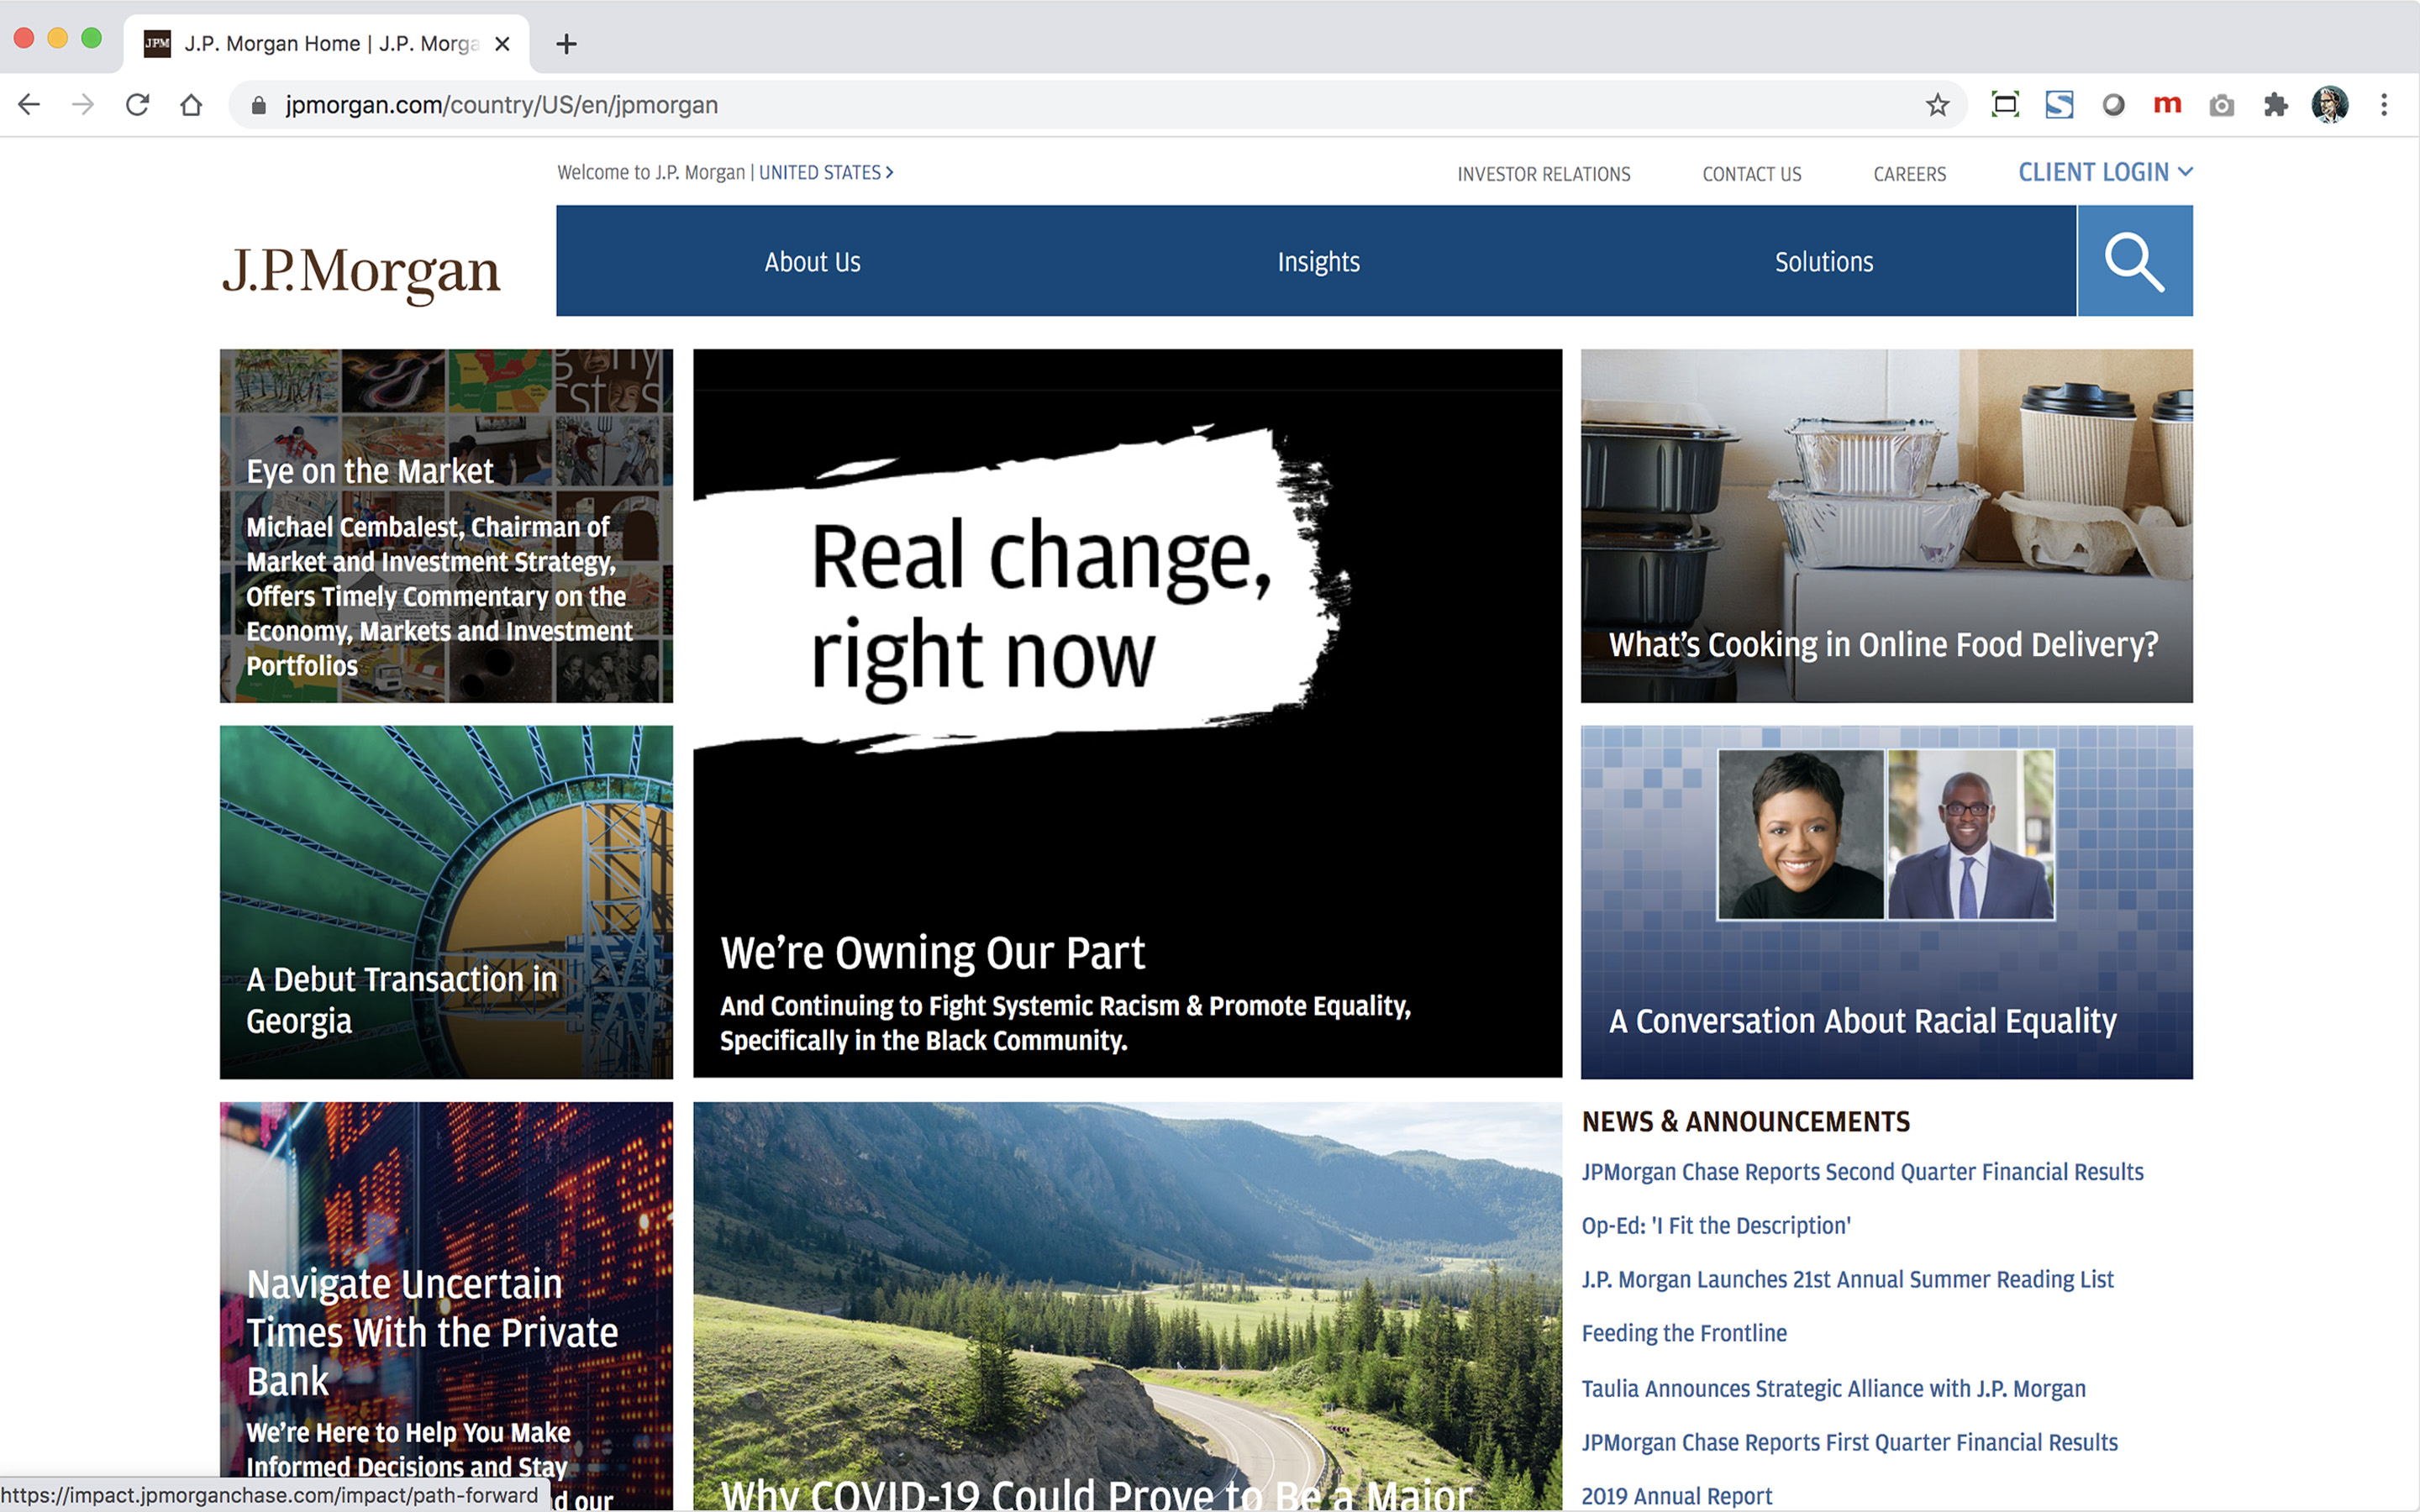Go to INVESTOR RELATIONS
Image resolution: width=2420 pixels, height=1512 pixels.
[x=1543, y=174]
